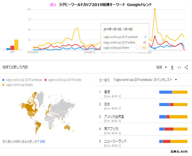Click the 'rugby world cup tickets' legend label

point(19,85)
